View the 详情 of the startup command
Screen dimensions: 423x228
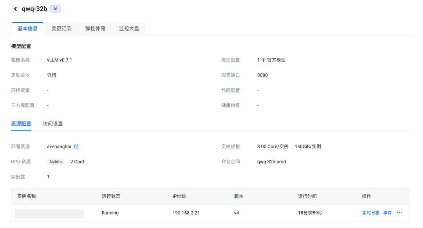[52, 75]
